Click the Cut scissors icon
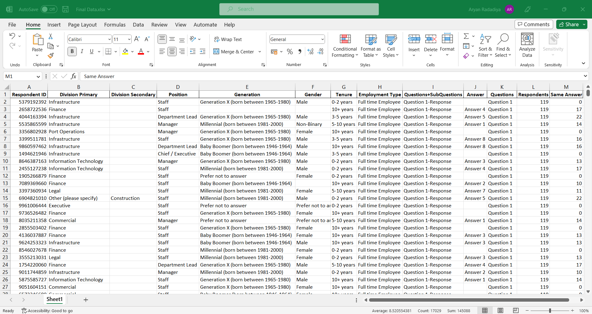The image size is (592, 314). coord(51,36)
